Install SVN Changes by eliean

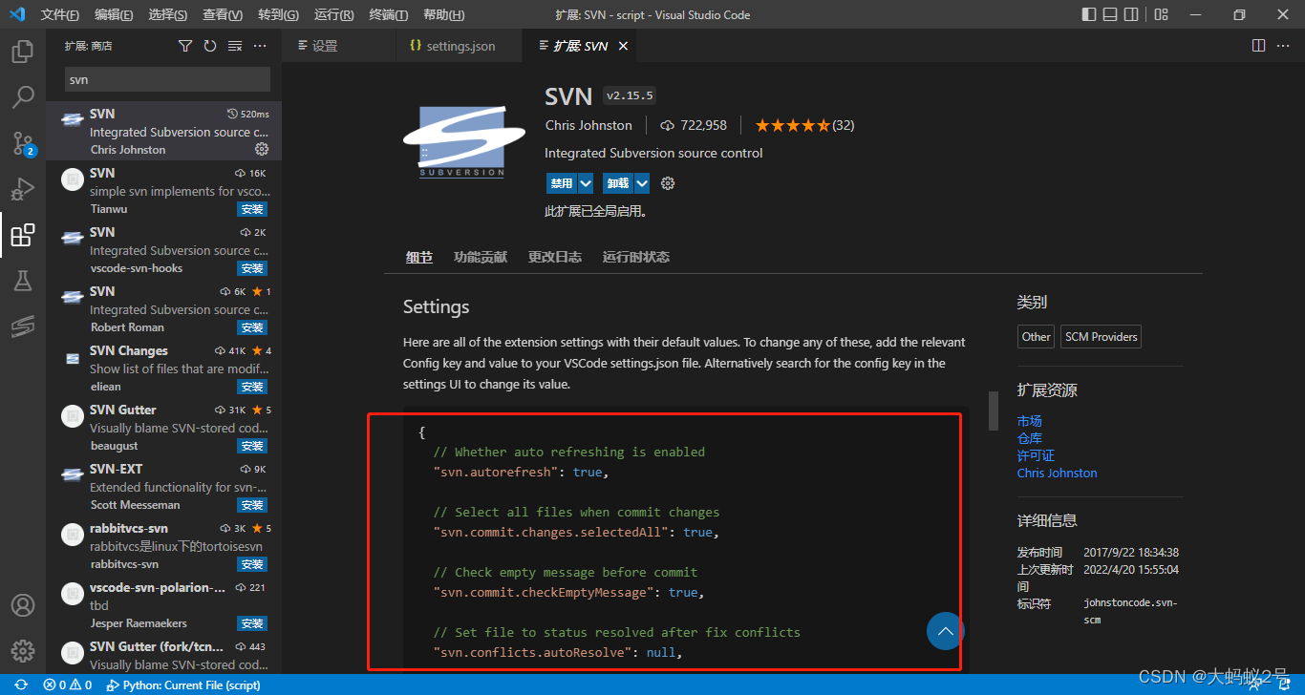[252, 387]
